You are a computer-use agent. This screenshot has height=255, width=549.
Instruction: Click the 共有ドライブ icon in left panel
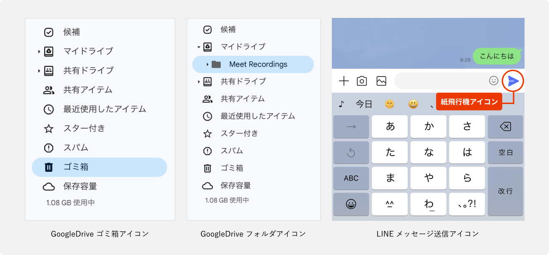(49, 70)
